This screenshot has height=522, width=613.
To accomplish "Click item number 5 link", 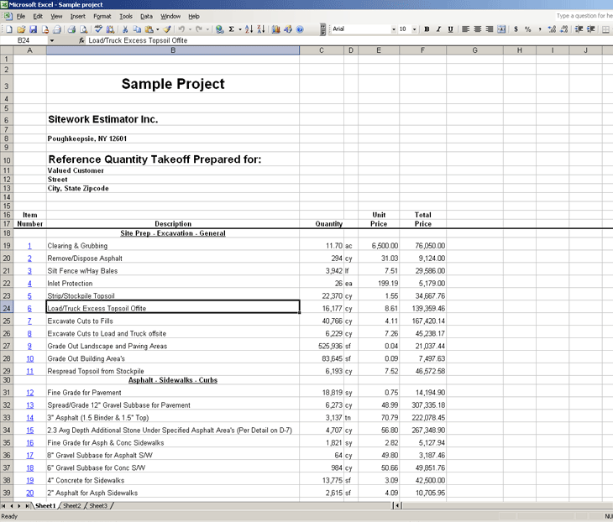I will [29, 296].
